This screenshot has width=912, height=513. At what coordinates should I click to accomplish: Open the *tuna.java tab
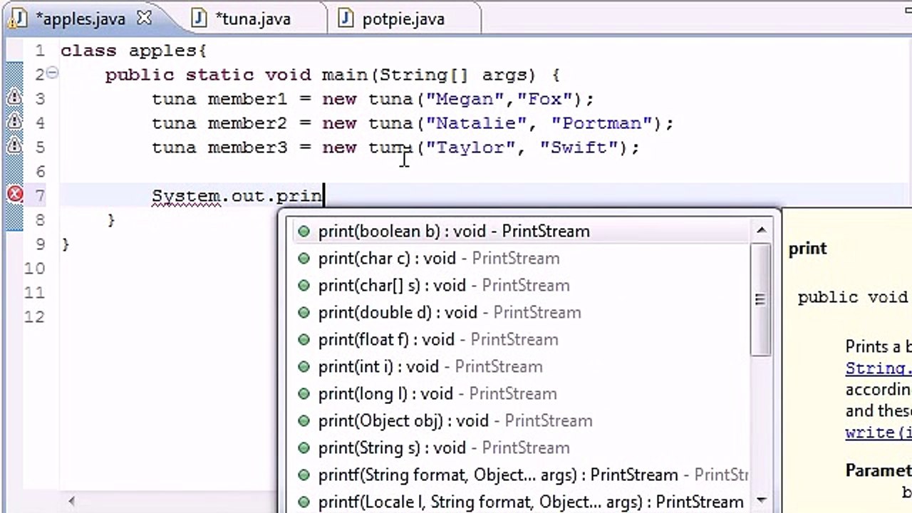click(253, 19)
